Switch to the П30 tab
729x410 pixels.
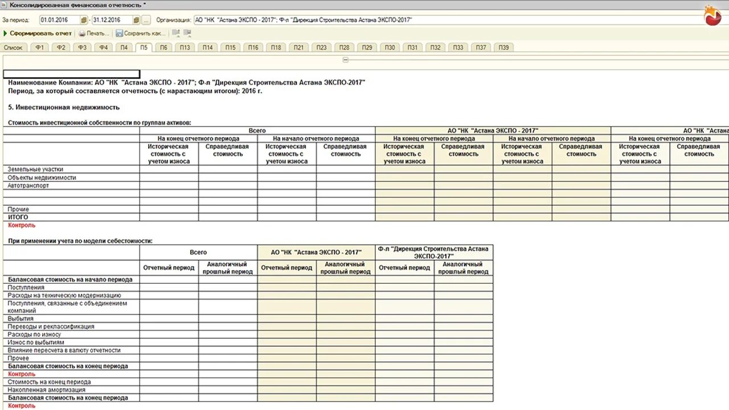point(390,48)
